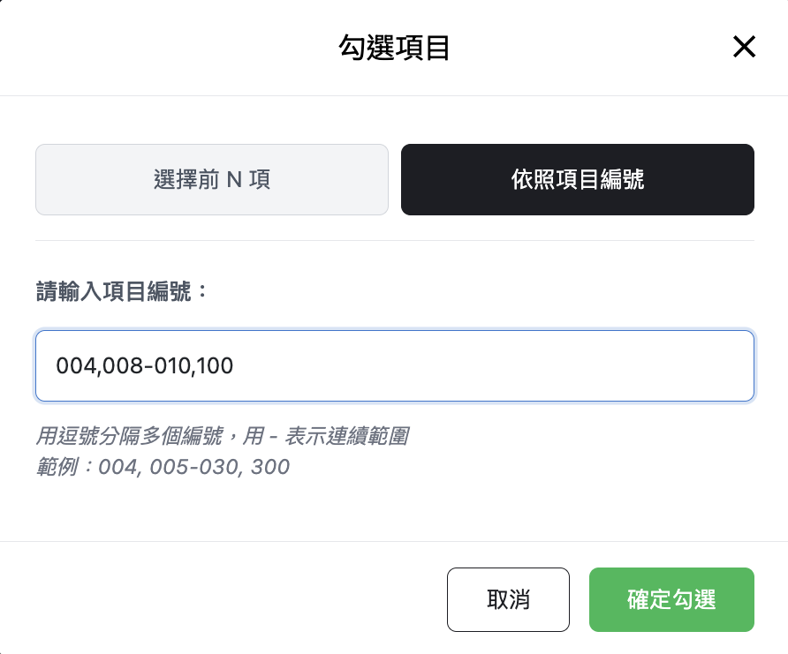Click the word 編號 on the dark tab
788x654 pixels.
[622, 180]
